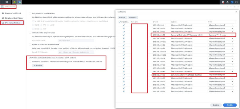Click the monitor icon beside Böngészési beállítások
The width and height of the screenshot is (240, 109).
[3, 18]
